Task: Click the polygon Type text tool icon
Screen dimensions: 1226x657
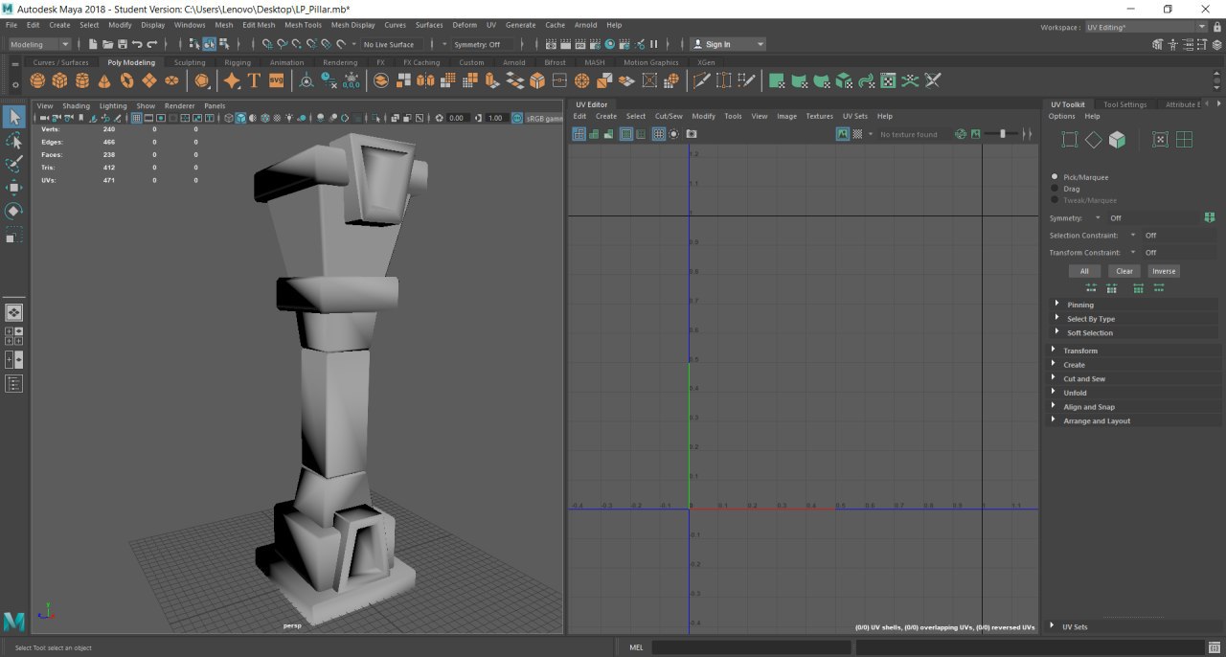Action: pos(254,80)
